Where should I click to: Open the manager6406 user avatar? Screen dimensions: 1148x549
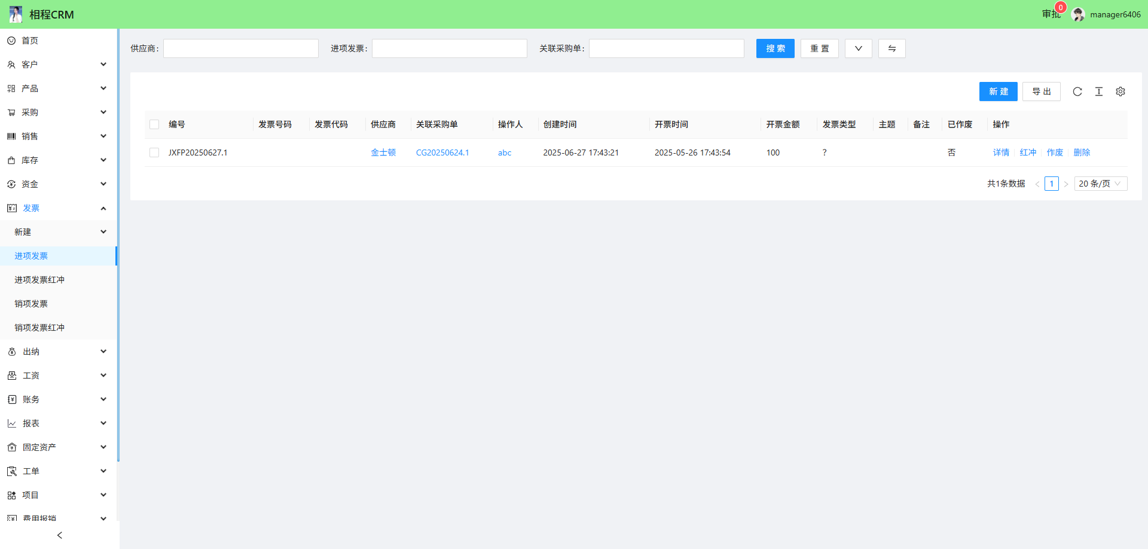pos(1079,14)
